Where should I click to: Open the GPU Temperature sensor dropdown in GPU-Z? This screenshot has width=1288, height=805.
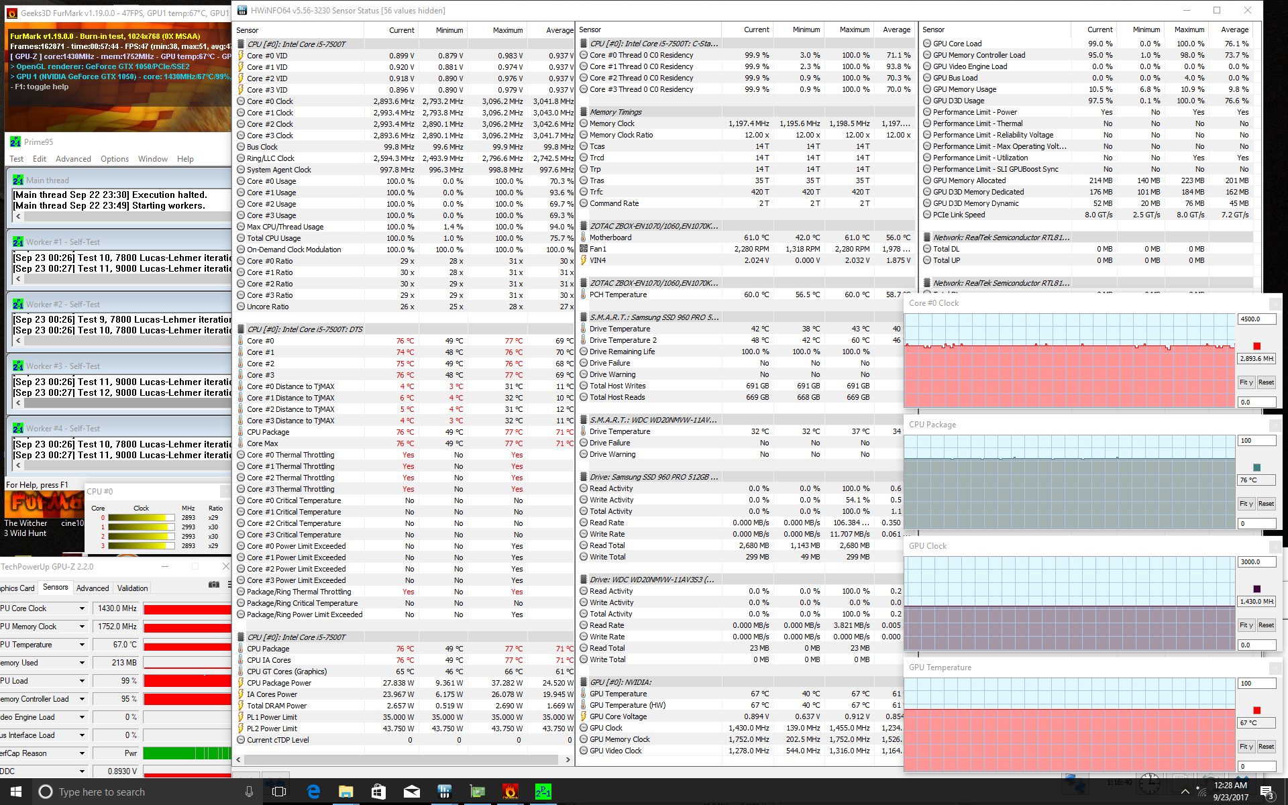(x=82, y=645)
